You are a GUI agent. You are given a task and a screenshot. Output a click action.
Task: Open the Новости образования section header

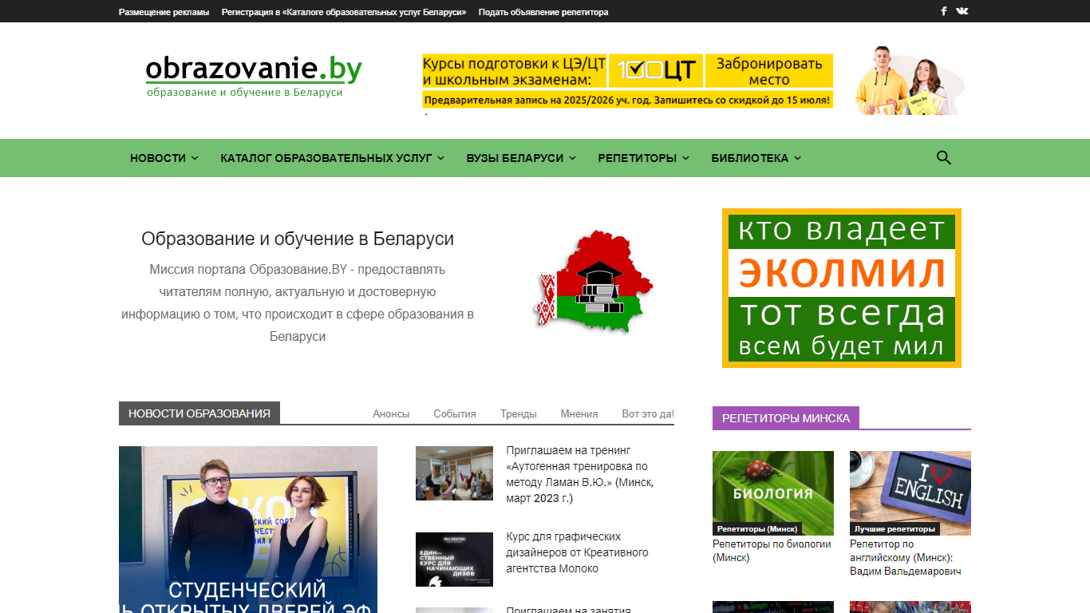click(199, 413)
